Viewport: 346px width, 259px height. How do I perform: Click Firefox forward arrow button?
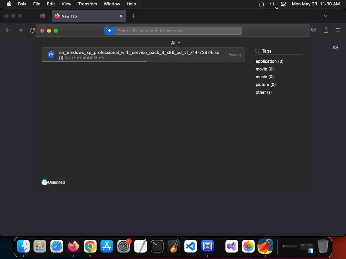pos(20,30)
